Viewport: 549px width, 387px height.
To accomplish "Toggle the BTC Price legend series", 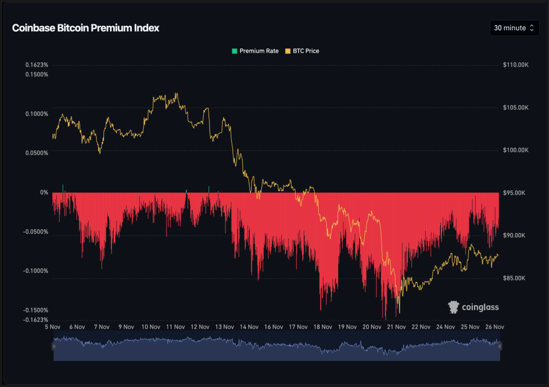I will pos(306,51).
